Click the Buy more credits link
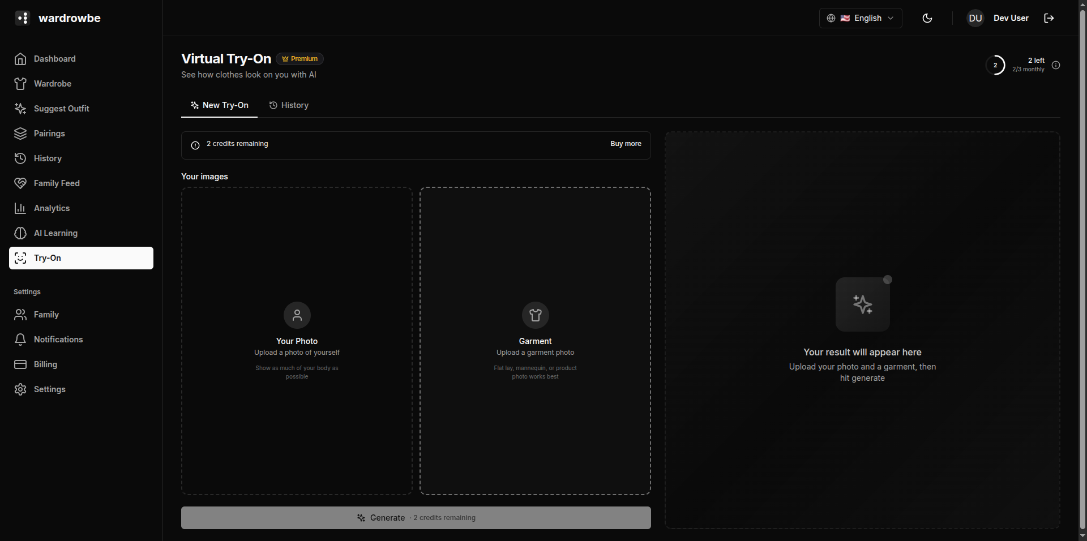The width and height of the screenshot is (1087, 541). point(625,144)
